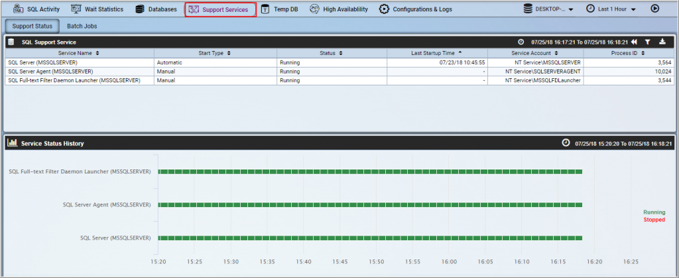Click the Automatic start type cell
679x278 pixels.
coord(215,63)
